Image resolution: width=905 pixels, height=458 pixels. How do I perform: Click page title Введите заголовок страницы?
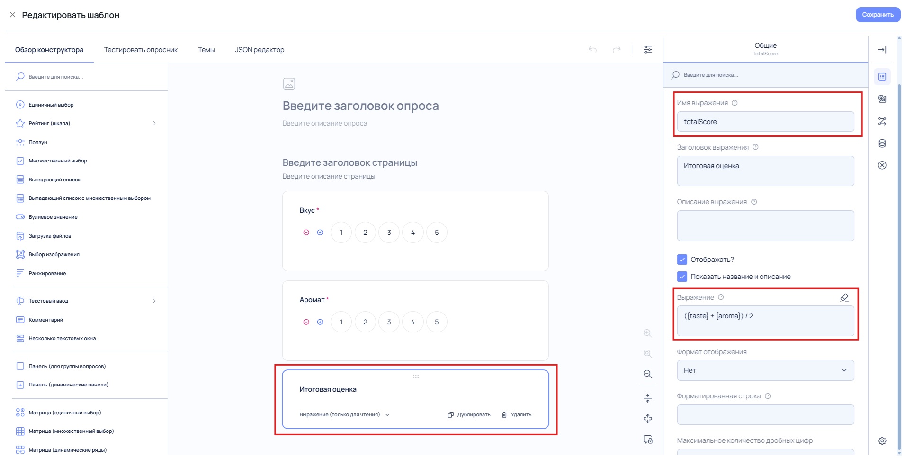coord(350,162)
